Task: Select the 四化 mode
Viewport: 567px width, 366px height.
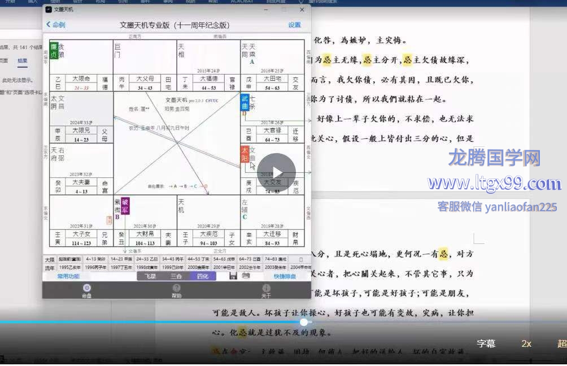Action: click(203, 276)
